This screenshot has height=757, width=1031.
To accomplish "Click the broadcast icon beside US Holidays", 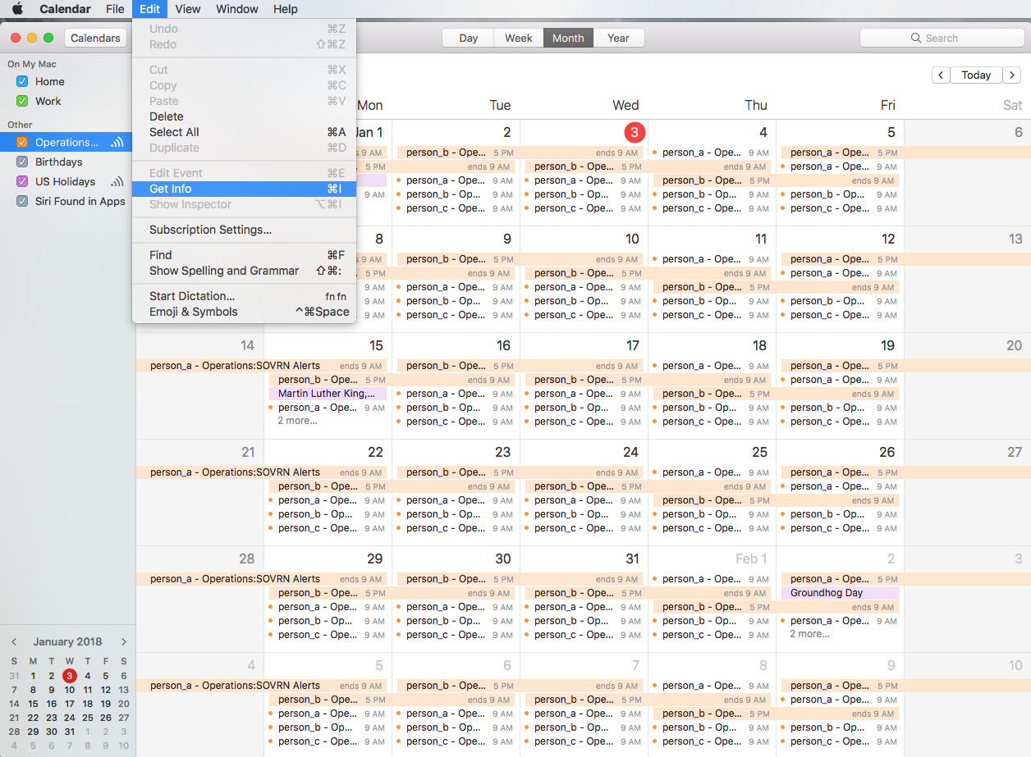I will click(x=117, y=182).
